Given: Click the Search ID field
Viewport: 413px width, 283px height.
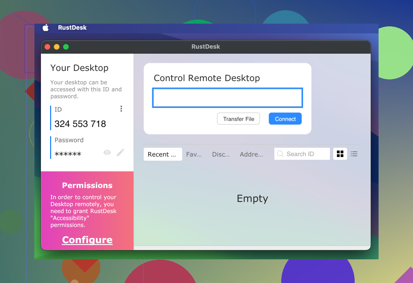Looking at the screenshot, I should pos(302,154).
